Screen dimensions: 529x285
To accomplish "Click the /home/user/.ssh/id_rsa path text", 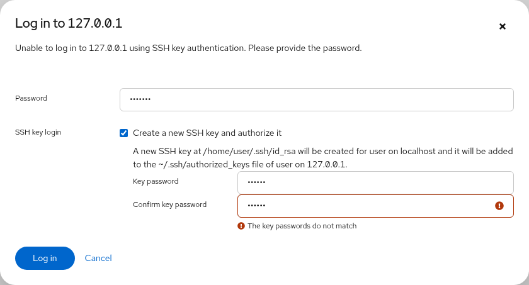I will tap(249, 151).
